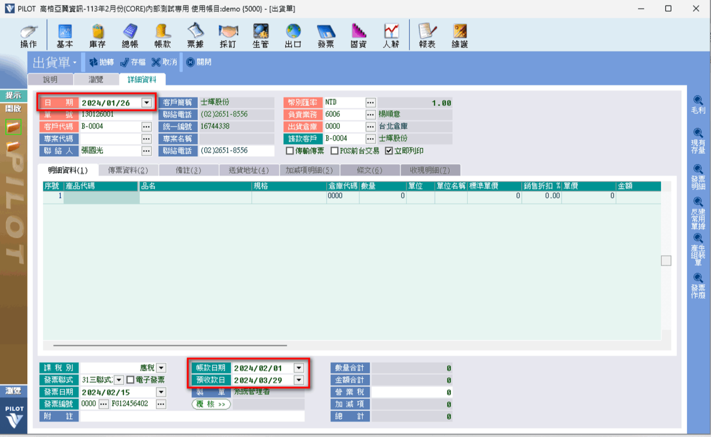
Task: Open the 帳款日期 date picker dropdown
Action: (x=298, y=368)
